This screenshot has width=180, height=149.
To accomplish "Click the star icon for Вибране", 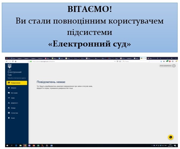I will point(9,88).
